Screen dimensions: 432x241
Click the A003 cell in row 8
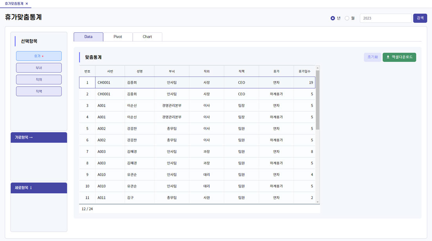pyautogui.click(x=110, y=163)
